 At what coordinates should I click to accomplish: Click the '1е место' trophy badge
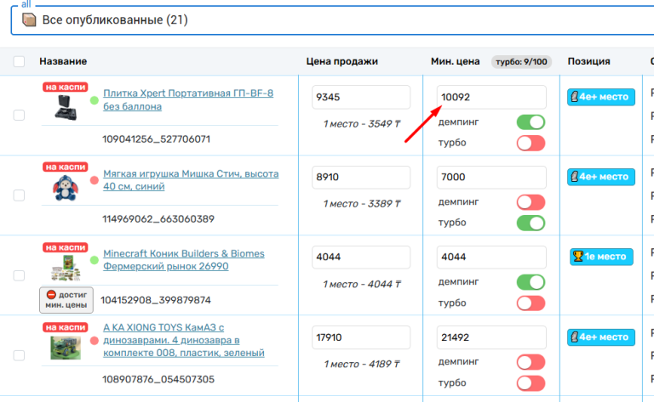602,256
